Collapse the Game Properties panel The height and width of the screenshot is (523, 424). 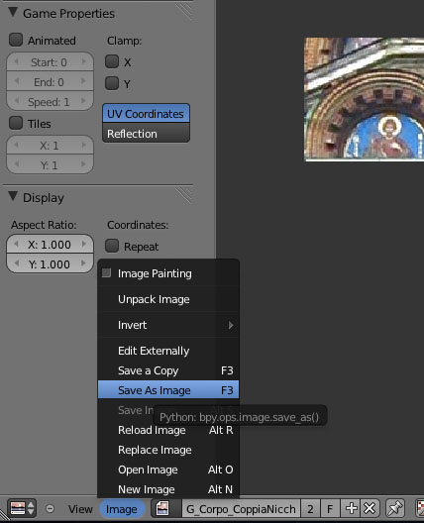[x=13, y=12]
